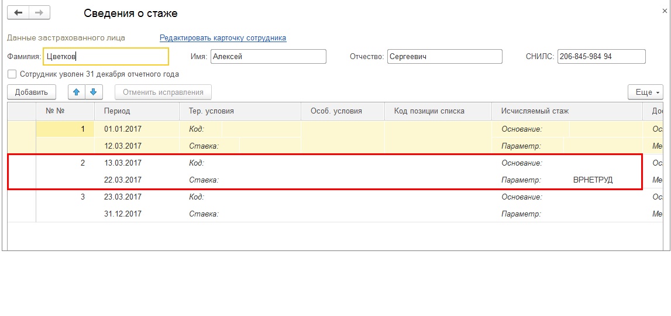Move row up with blue arrow

pyautogui.click(x=77, y=92)
